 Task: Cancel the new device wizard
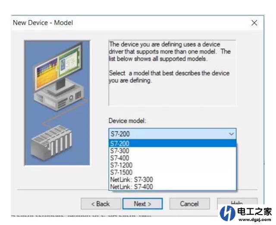pos(189,204)
